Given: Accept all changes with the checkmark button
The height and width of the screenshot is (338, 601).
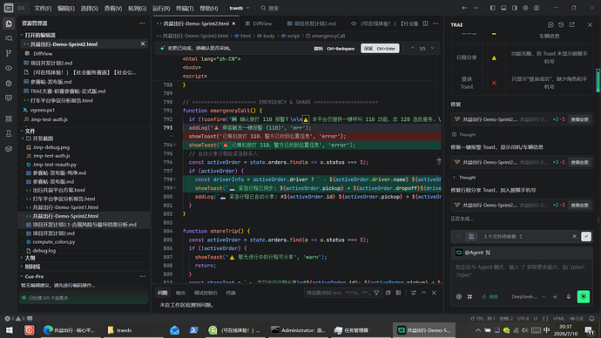Looking at the screenshot, I should pos(586,236).
